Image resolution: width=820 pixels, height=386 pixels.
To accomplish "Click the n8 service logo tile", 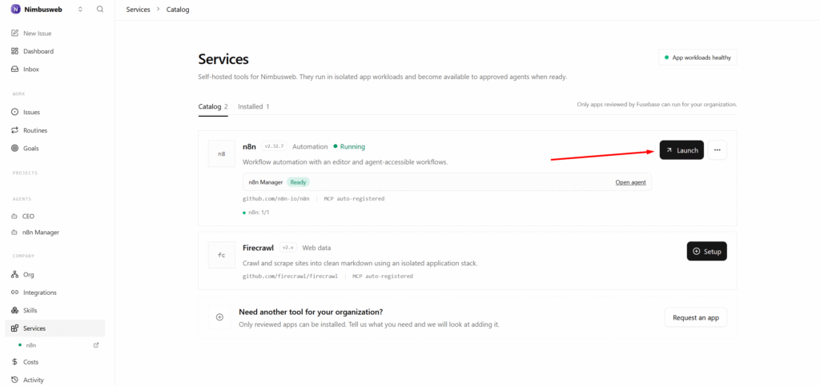I will tap(222, 154).
